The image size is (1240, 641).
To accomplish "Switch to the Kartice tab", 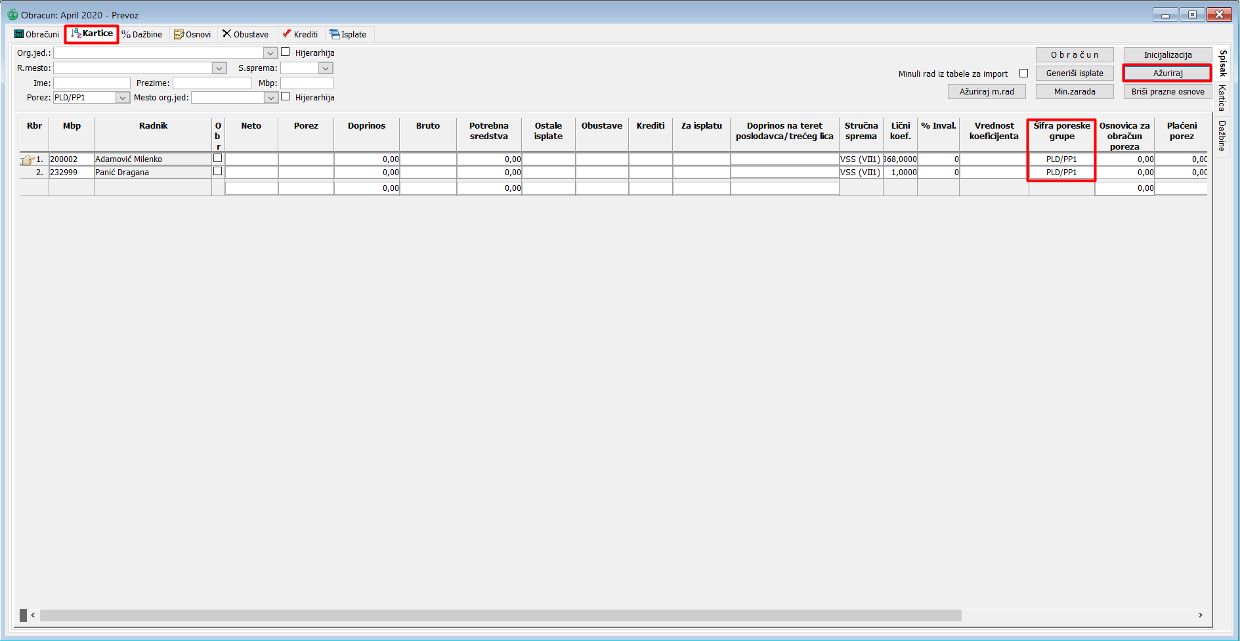I will tap(92, 33).
